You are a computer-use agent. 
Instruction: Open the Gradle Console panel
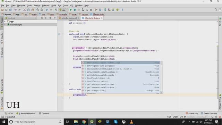pyautogui.click(x=209, y=114)
